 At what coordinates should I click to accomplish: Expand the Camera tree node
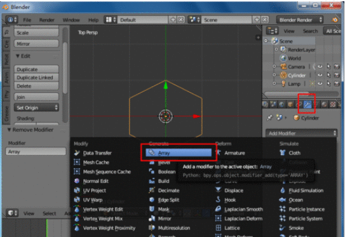click(x=274, y=66)
